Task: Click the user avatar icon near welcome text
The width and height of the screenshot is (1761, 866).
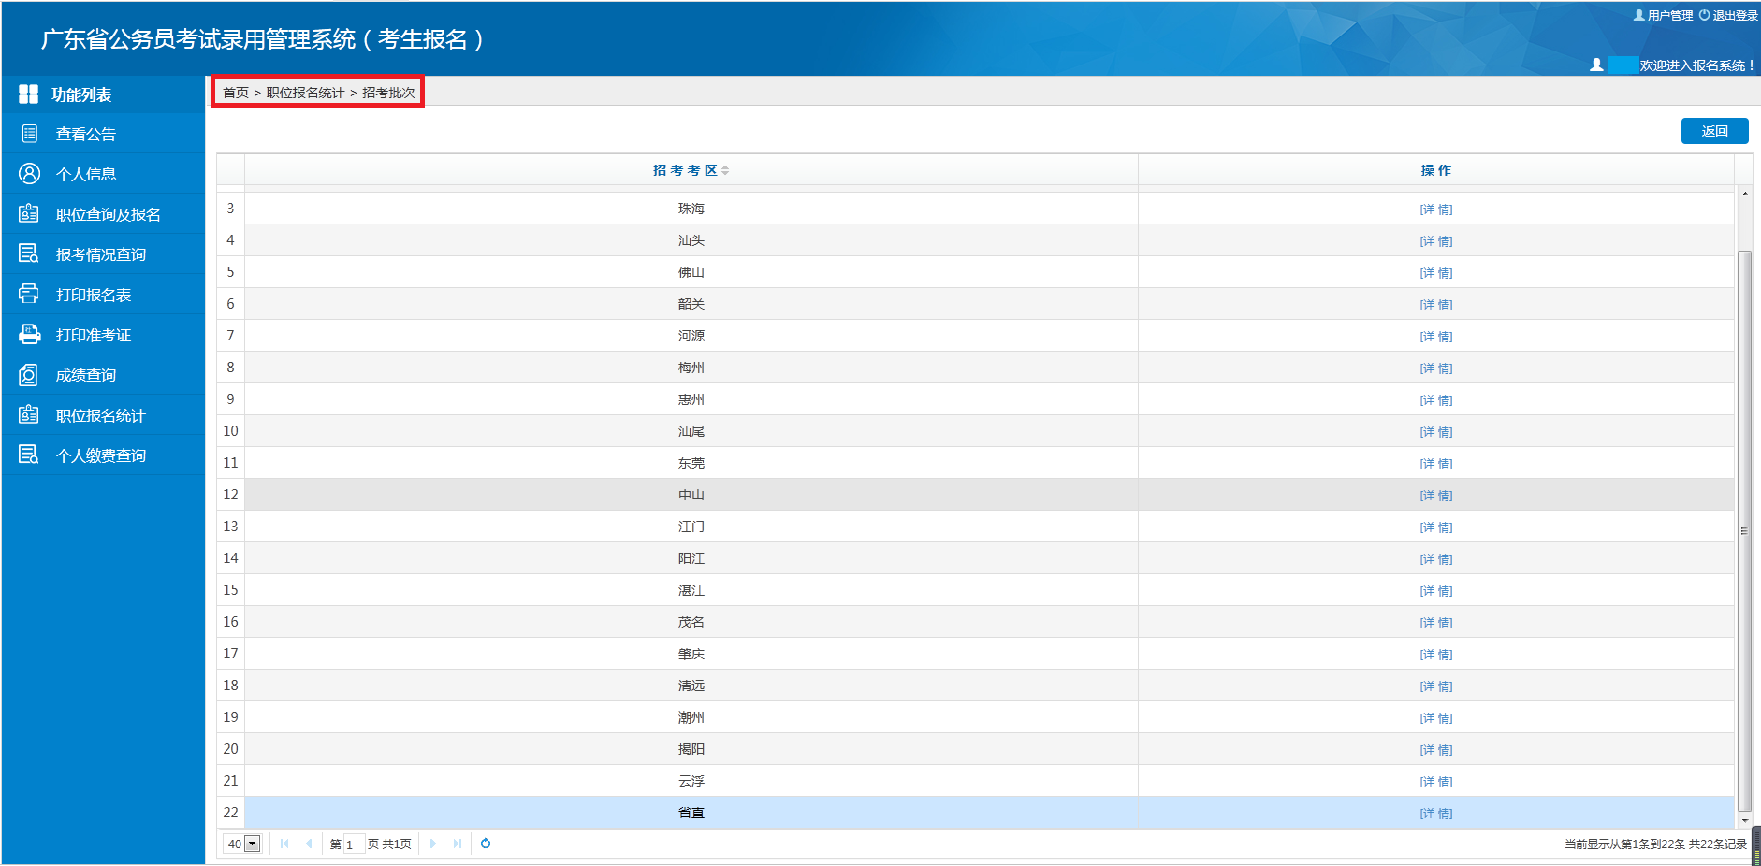Action: tap(1596, 65)
